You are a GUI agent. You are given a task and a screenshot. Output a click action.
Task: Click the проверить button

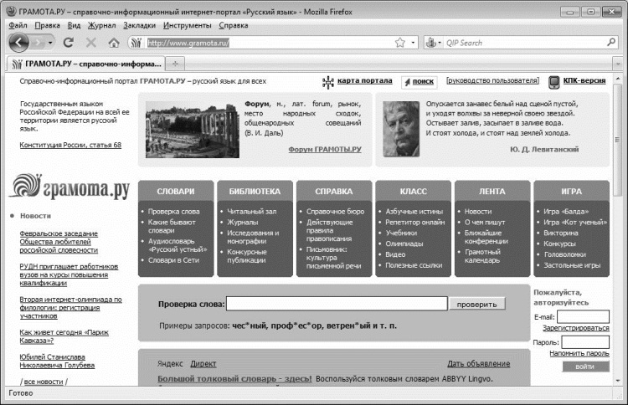476,304
